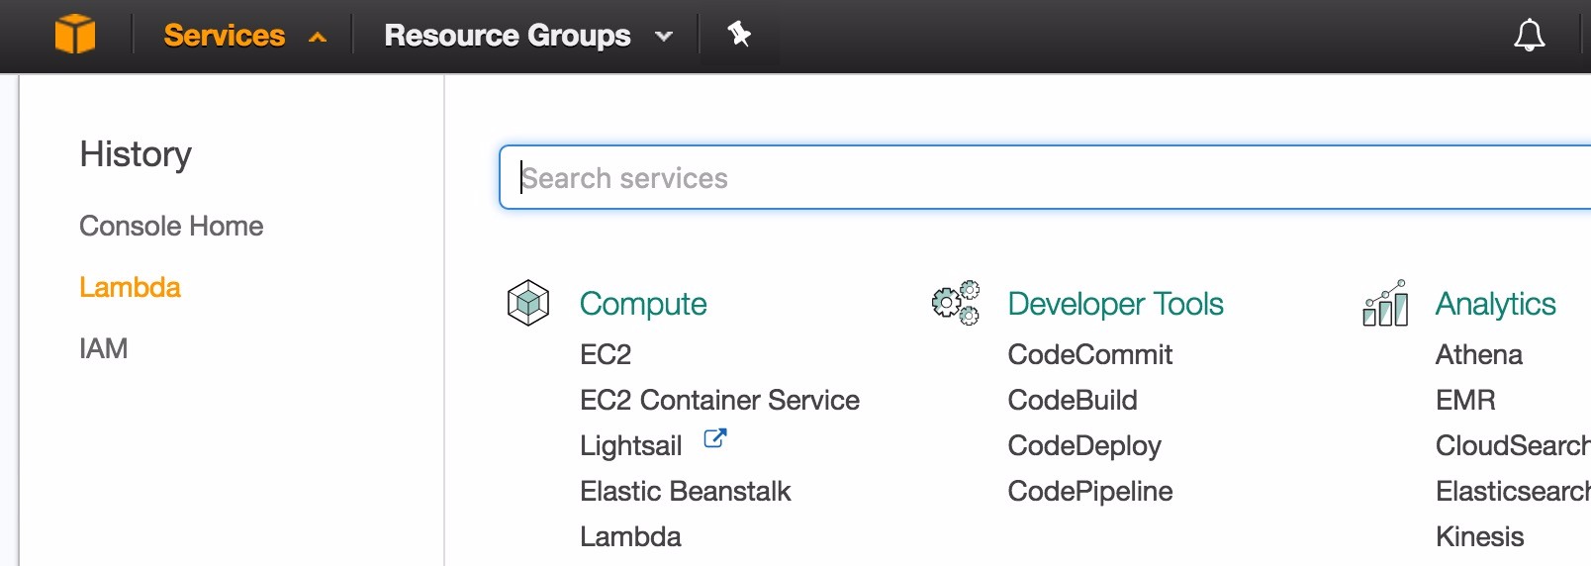Click the AWS orange cube logo
This screenshot has height=566, width=1591.
point(75,35)
